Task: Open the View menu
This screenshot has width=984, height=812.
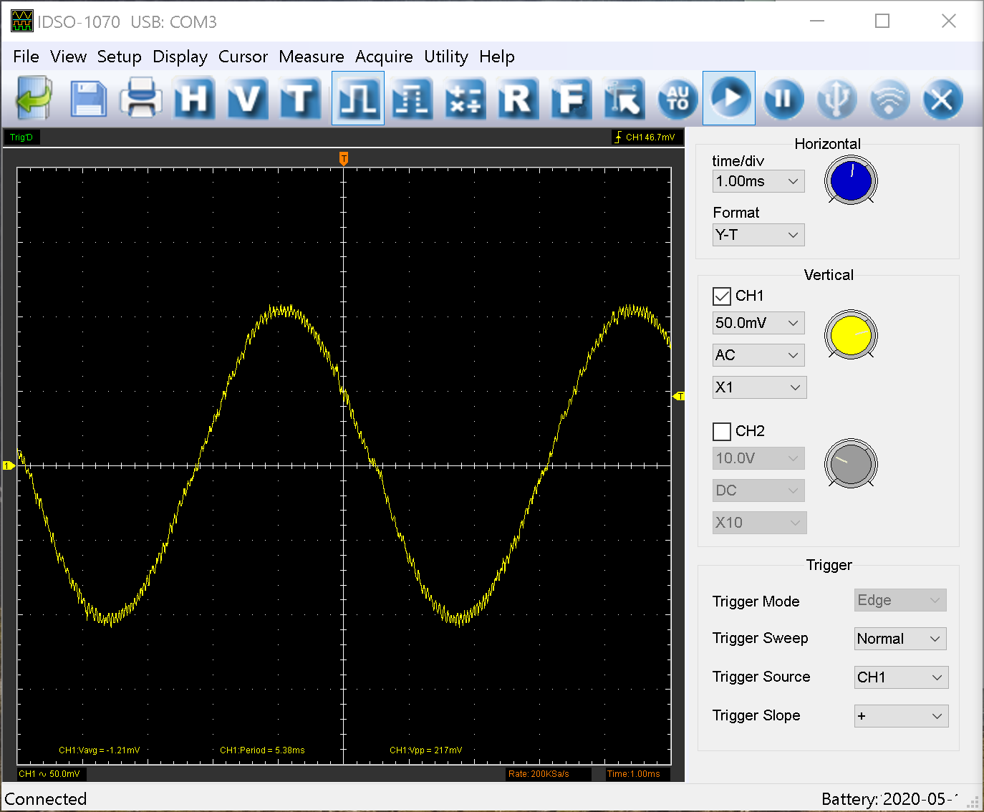Action: 68,57
